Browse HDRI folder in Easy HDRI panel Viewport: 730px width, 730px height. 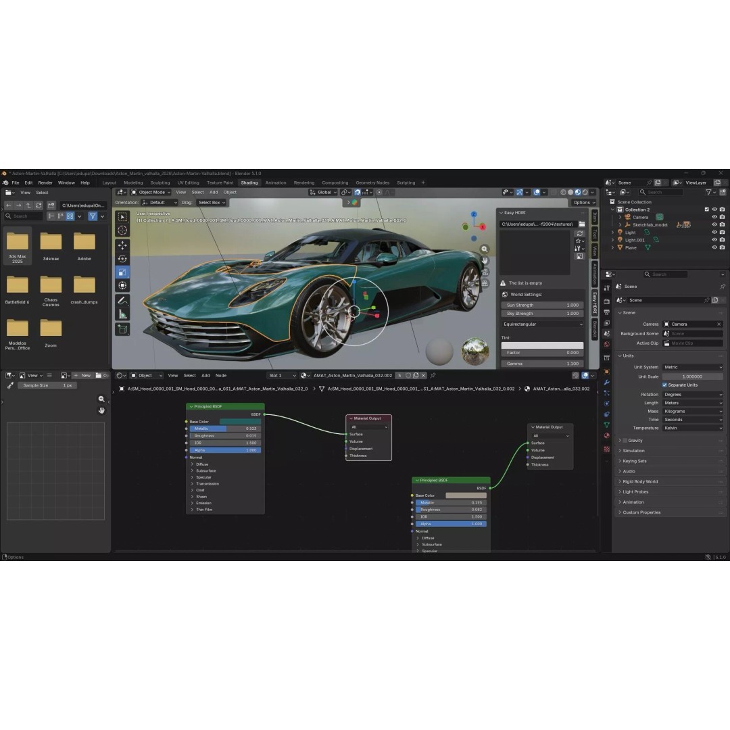[582, 224]
